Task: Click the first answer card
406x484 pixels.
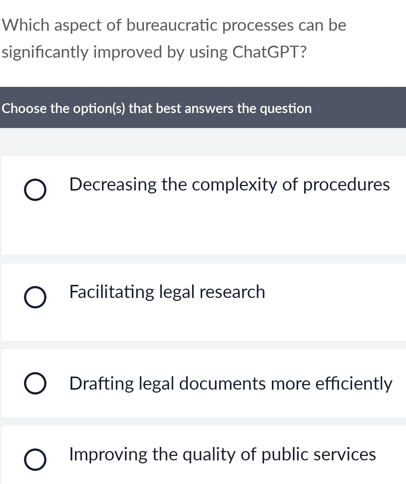Action: (203, 205)
